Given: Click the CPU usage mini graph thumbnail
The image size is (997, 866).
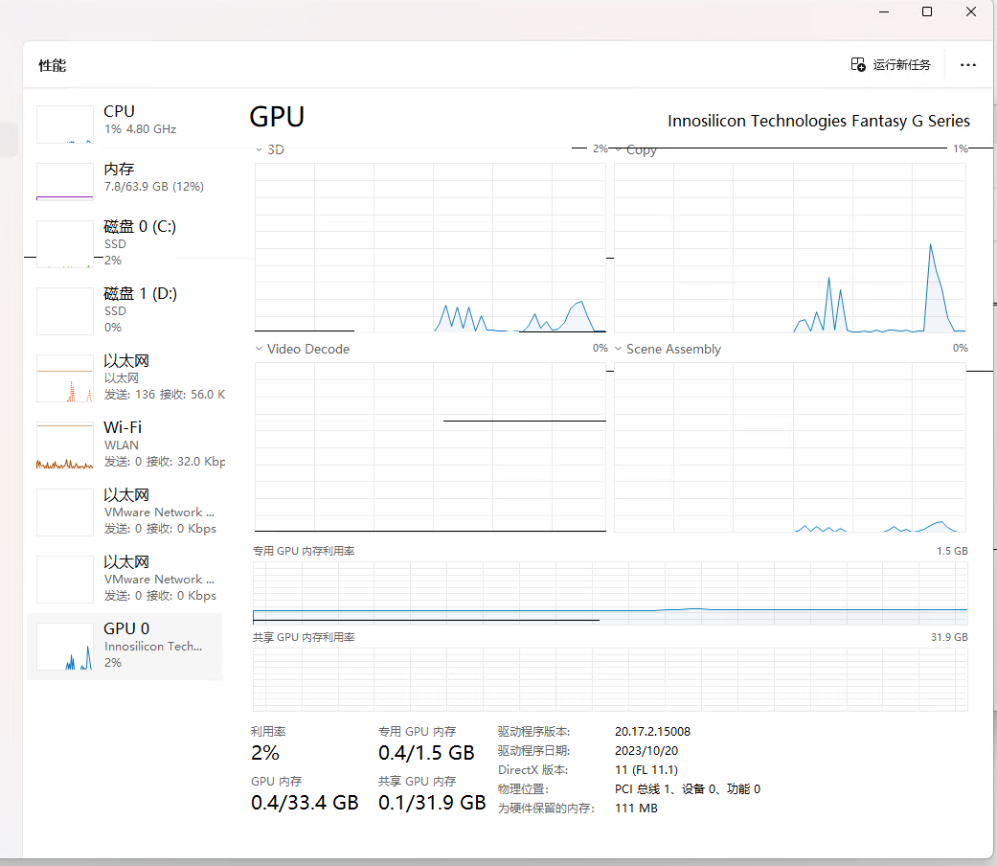Looking at the screenshot, I should tap(65, 125).
